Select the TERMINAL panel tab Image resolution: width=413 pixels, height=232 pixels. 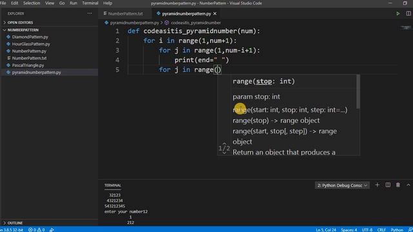112,185
